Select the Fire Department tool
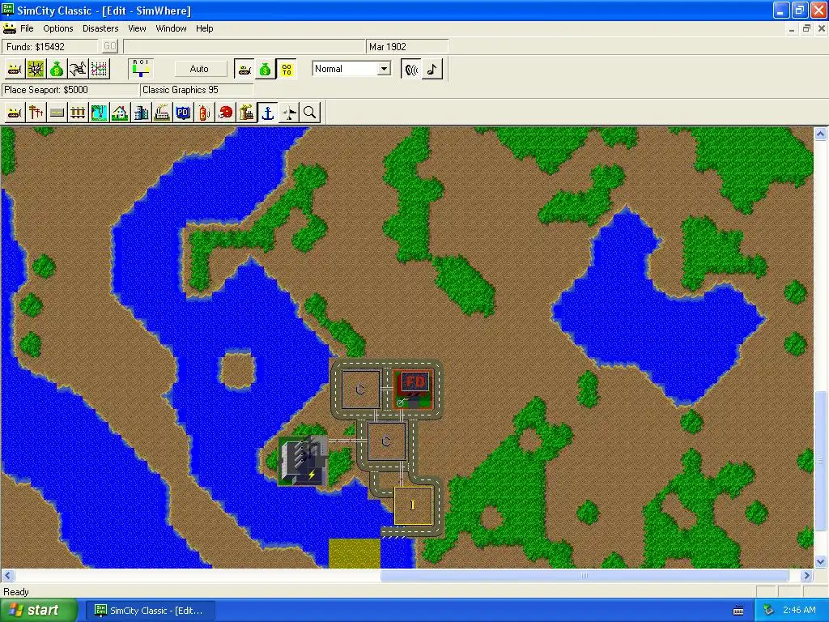The image size is (829, 622). click(x=205, y=113)
